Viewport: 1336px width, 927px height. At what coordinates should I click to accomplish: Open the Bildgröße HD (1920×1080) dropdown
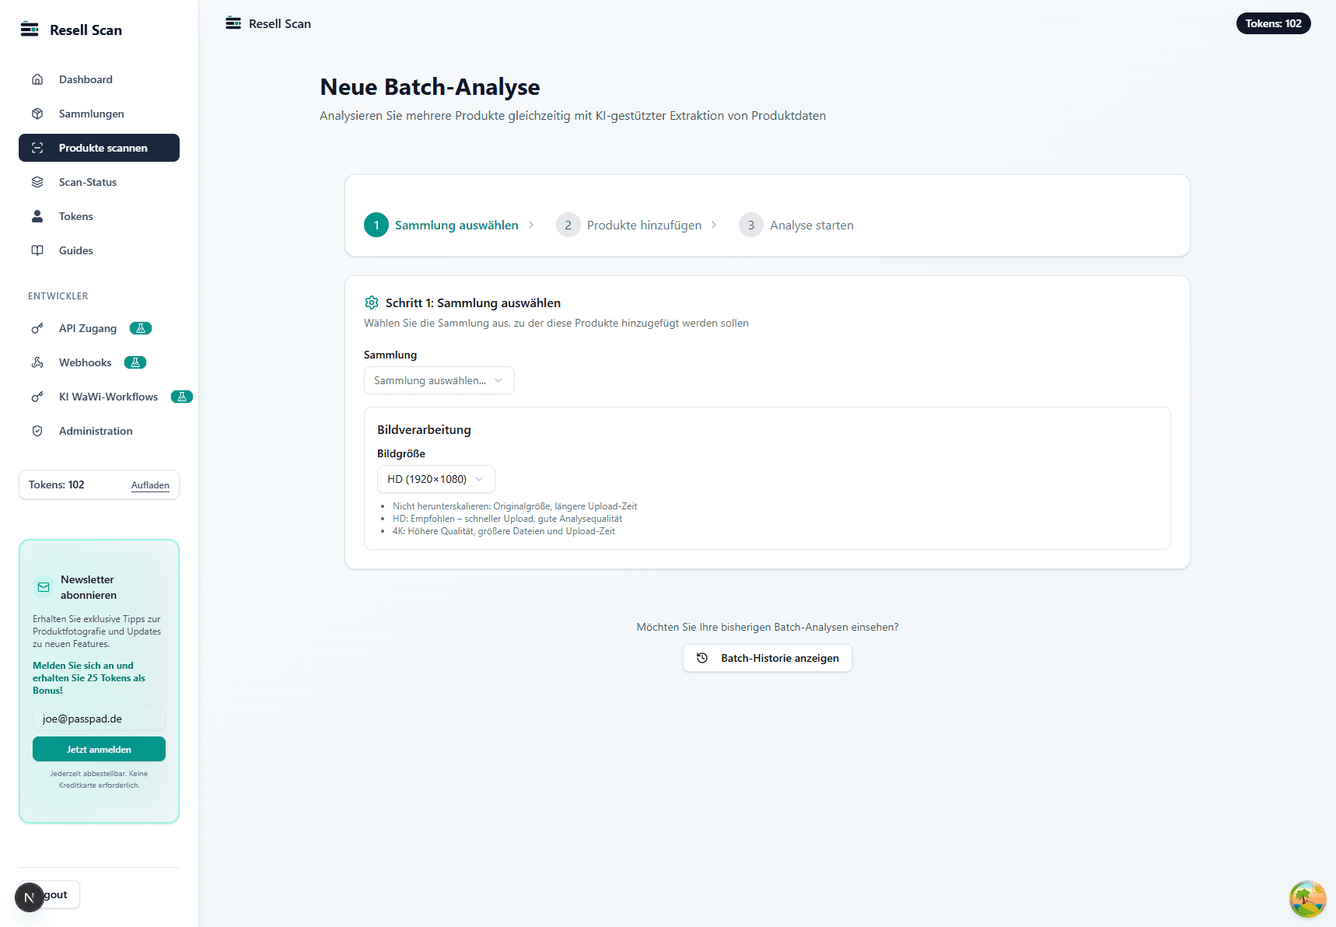click(x=435, y=479)
